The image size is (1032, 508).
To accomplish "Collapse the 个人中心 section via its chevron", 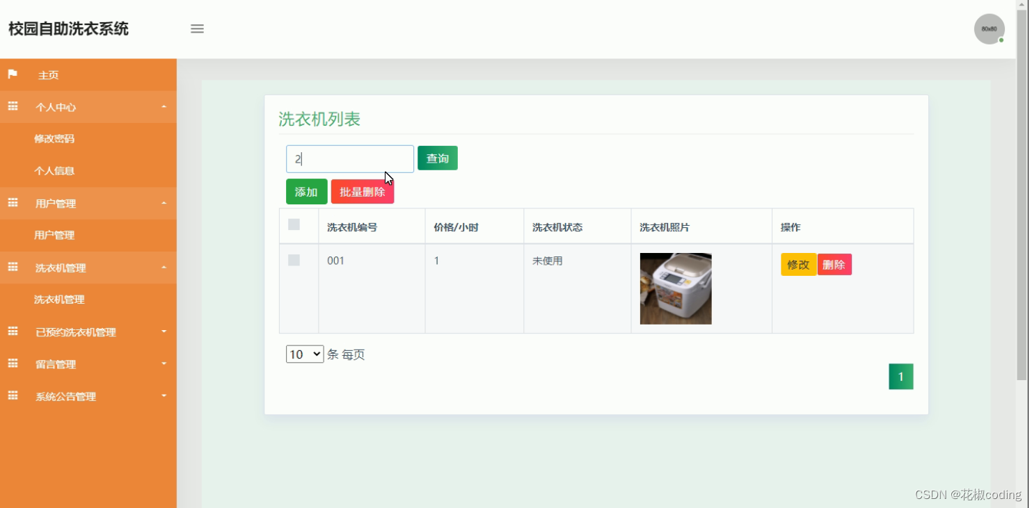I will point(164,106).
